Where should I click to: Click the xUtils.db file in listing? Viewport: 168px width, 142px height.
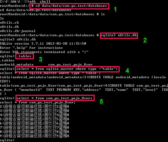(9, 27)
